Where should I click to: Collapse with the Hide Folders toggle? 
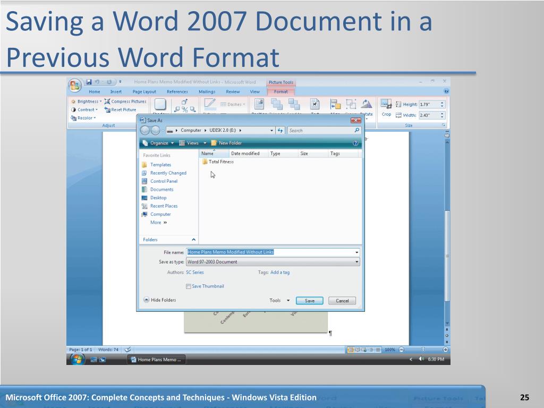[159, 300]
